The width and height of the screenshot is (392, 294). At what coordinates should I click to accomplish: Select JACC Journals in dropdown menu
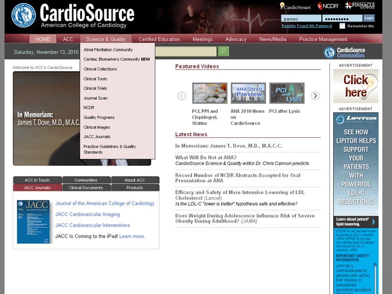(x=97, y=137)
